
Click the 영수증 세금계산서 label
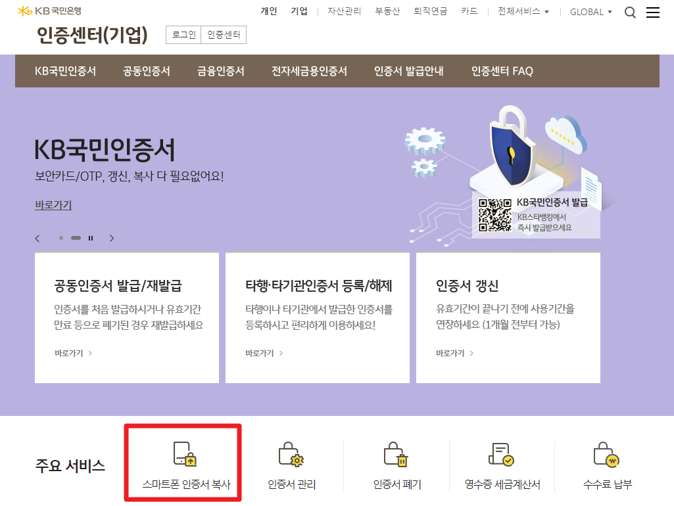(502, 484)
